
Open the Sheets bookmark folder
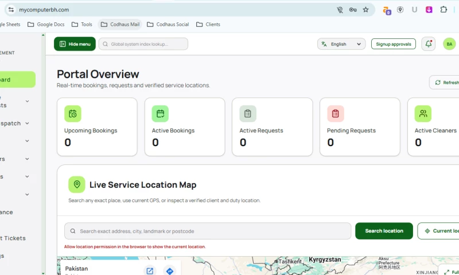(x=10, y=25)
